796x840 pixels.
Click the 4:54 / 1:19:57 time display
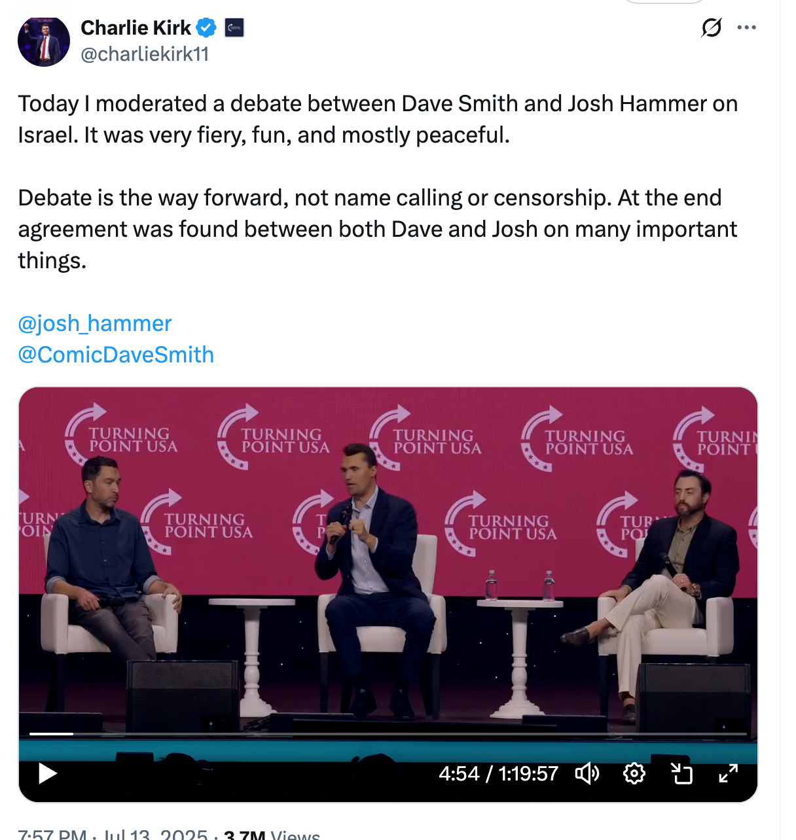499,773
